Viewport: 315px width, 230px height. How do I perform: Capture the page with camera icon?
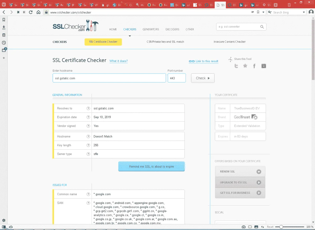[x=244, y=227]
